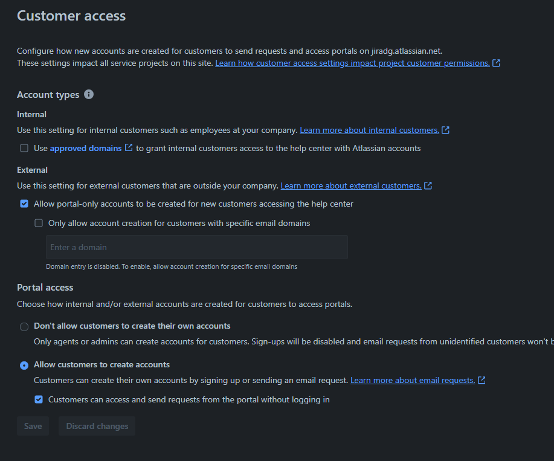
Task: Click the Enter a domain field
Action: click(197, 247)
